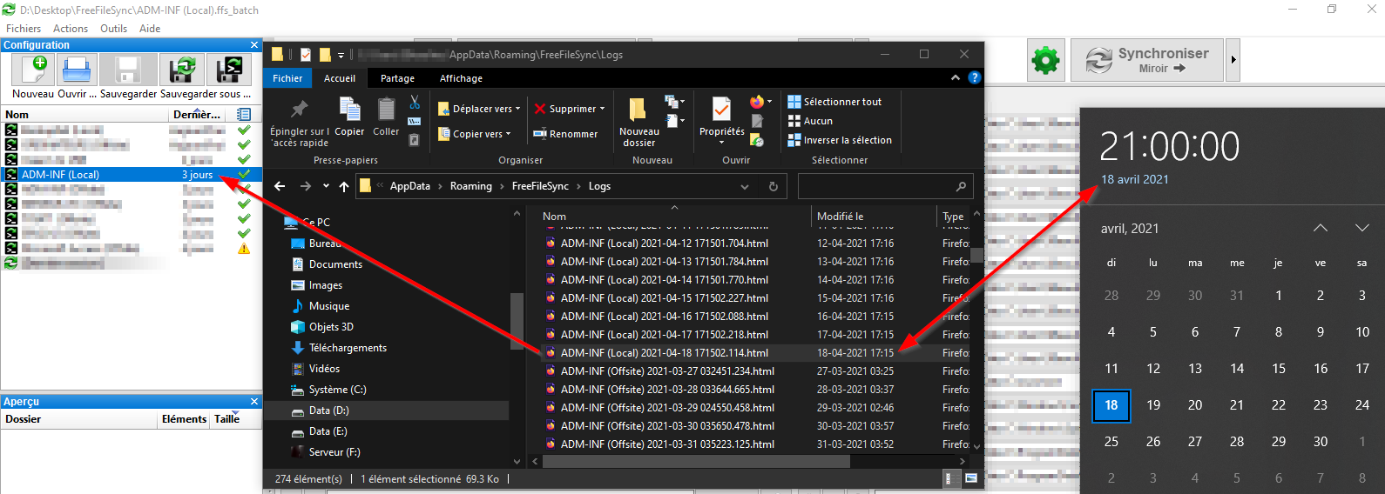
Task: Click Inverser la sélection
Action: point(840,140)
